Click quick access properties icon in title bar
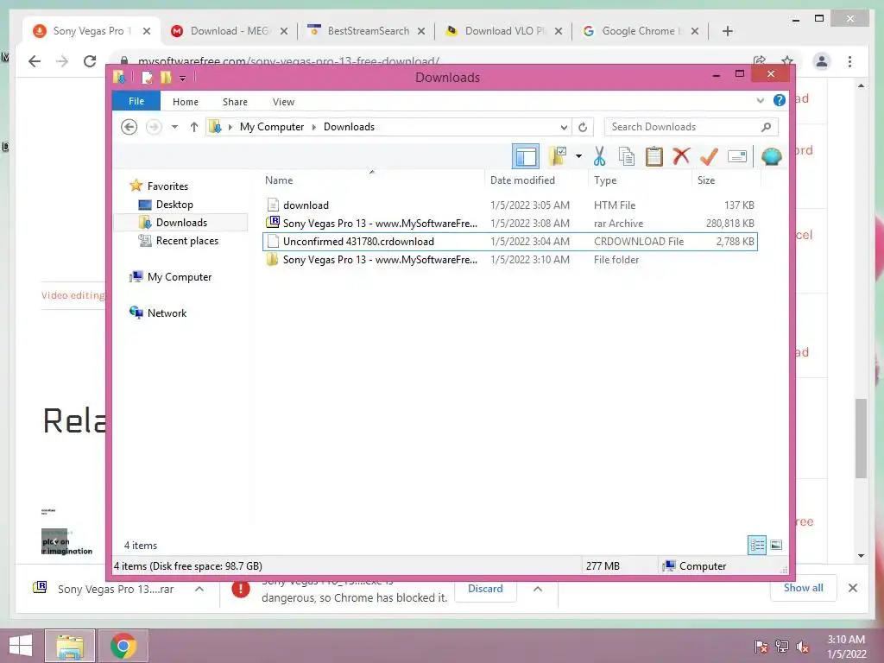The height and width of the screenshot is (663, 884). click(x=147, y=77)
